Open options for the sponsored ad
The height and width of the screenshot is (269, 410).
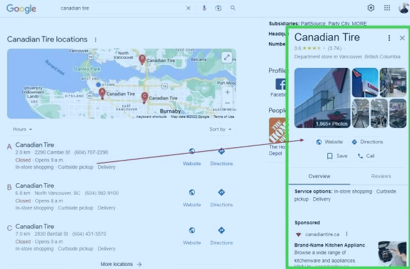[x=347, y=234]
